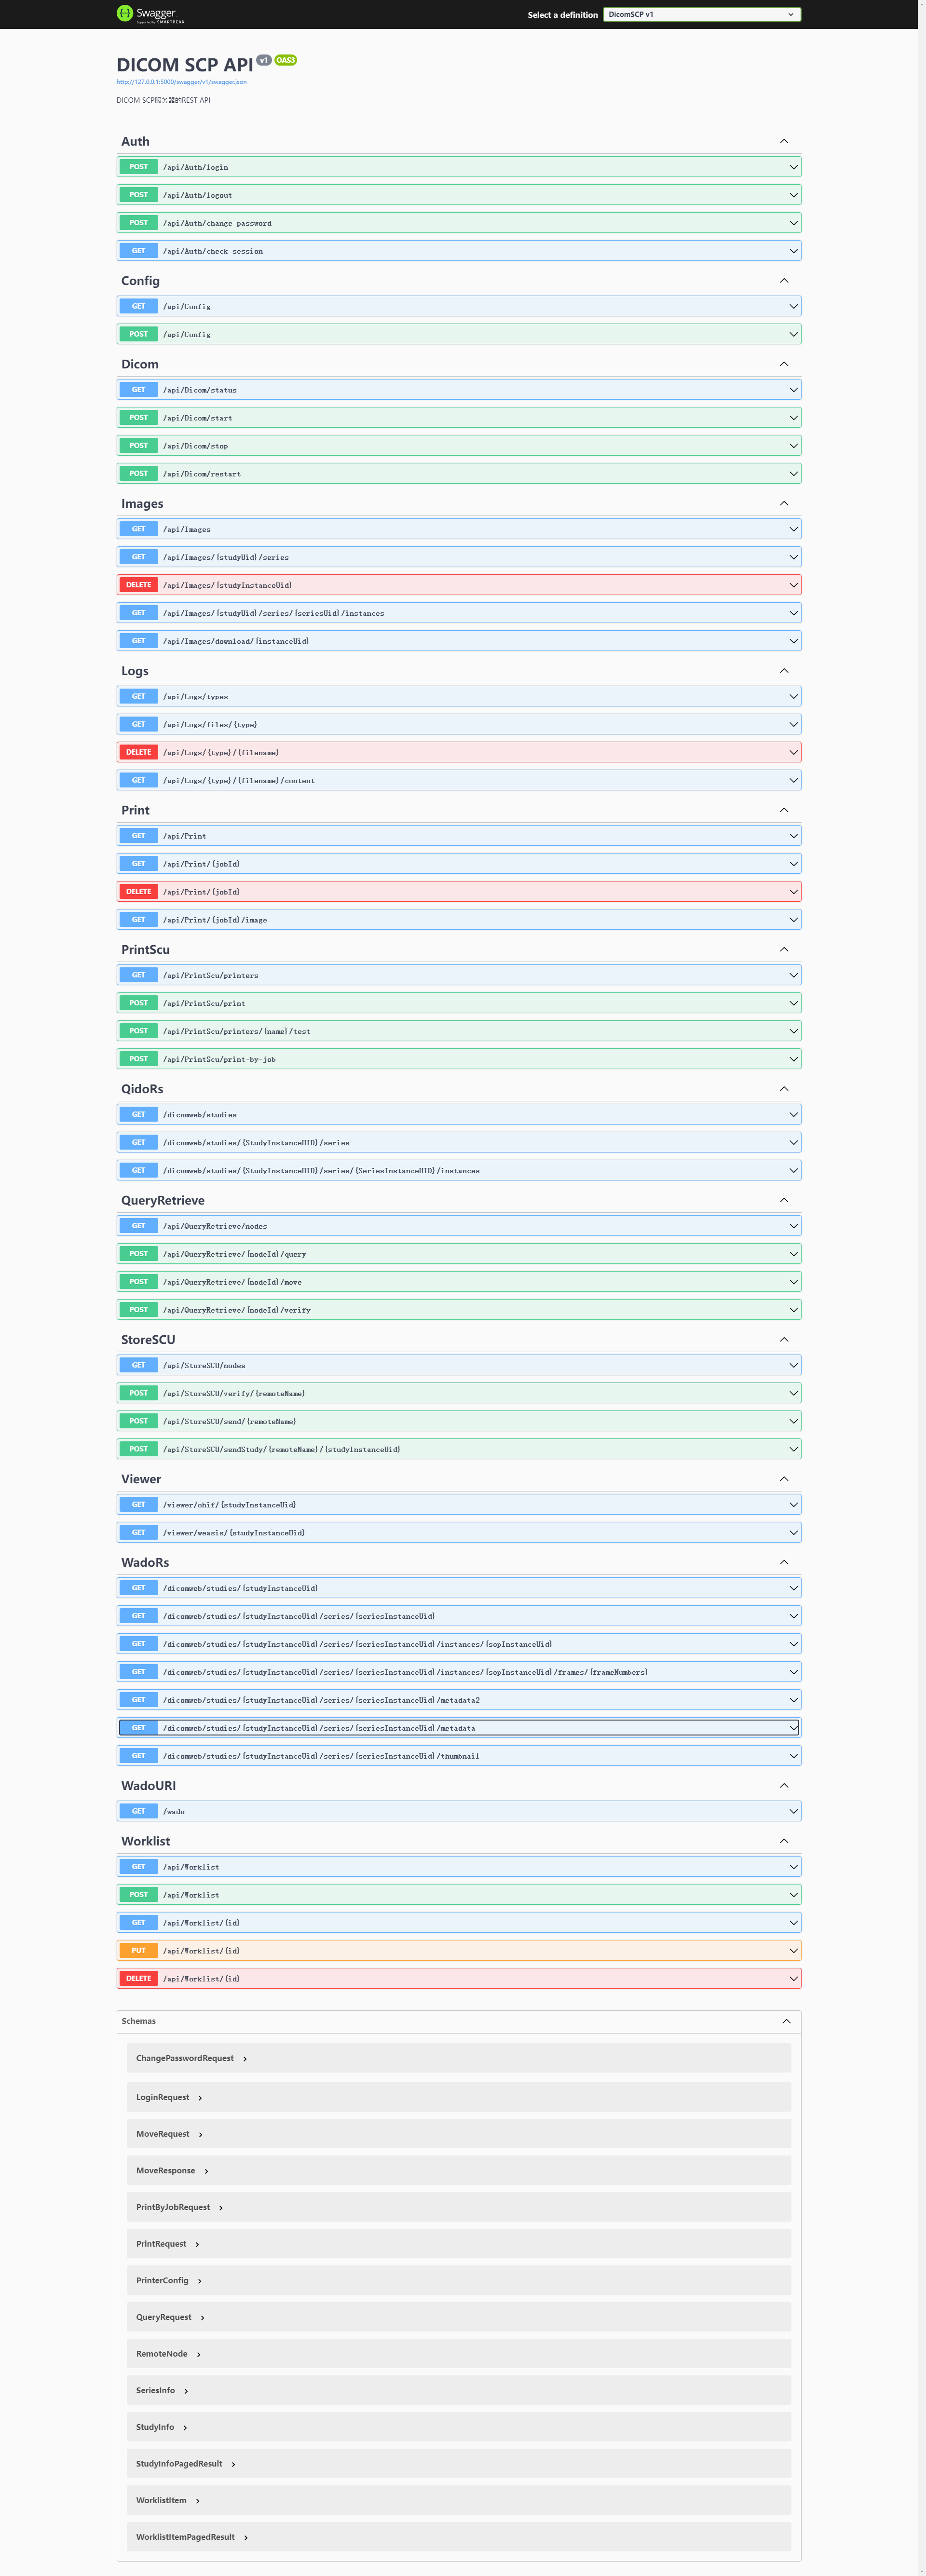Screen dimensions: 926x2576
Task: Click the POST badge of /api/Auth/login
Action: [139, 167]
